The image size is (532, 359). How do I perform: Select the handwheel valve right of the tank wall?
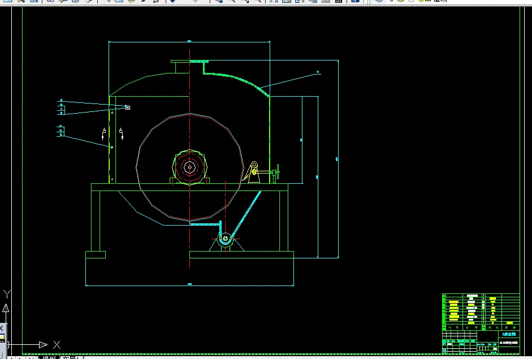point(275,172)
